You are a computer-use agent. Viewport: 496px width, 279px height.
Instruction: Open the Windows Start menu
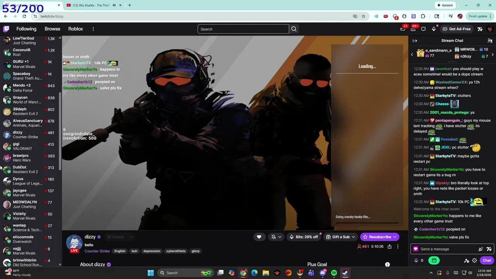151,273
